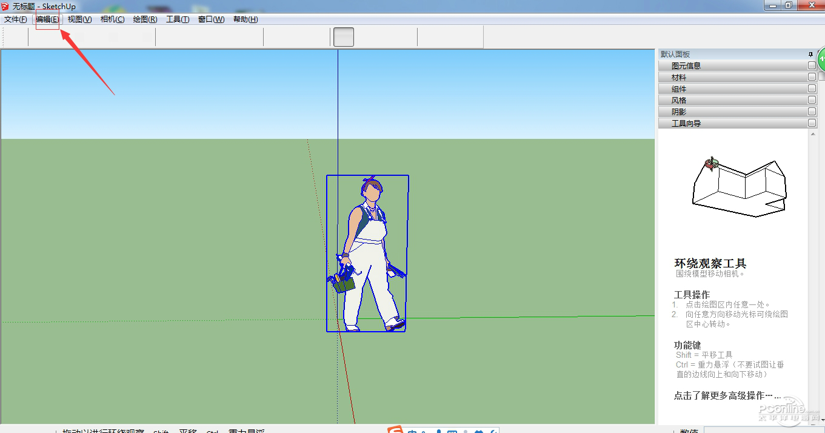Image resolution: width=825 pixels, height=433 pixels.
Task: Open the 相机(C) menu
Action: coord(112,19)
